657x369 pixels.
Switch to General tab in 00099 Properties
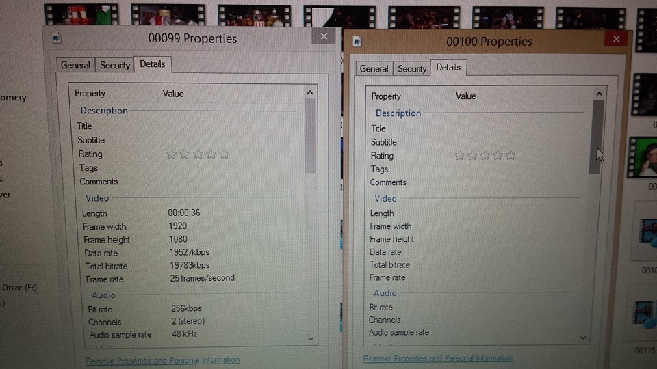75,66
